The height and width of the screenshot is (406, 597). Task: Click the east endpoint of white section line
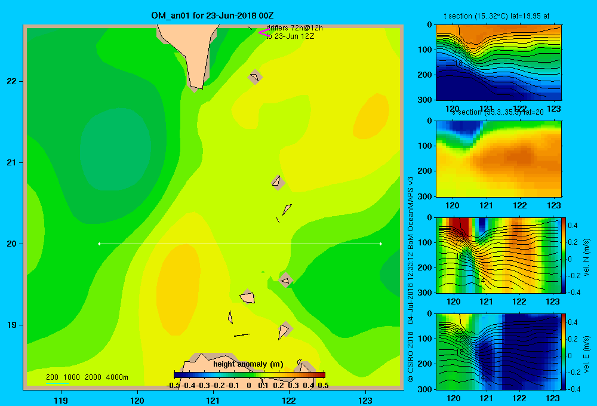(380, 244)
